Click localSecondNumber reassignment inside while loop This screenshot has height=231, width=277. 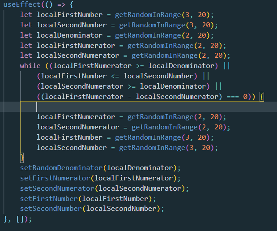(x=72, y=148)
